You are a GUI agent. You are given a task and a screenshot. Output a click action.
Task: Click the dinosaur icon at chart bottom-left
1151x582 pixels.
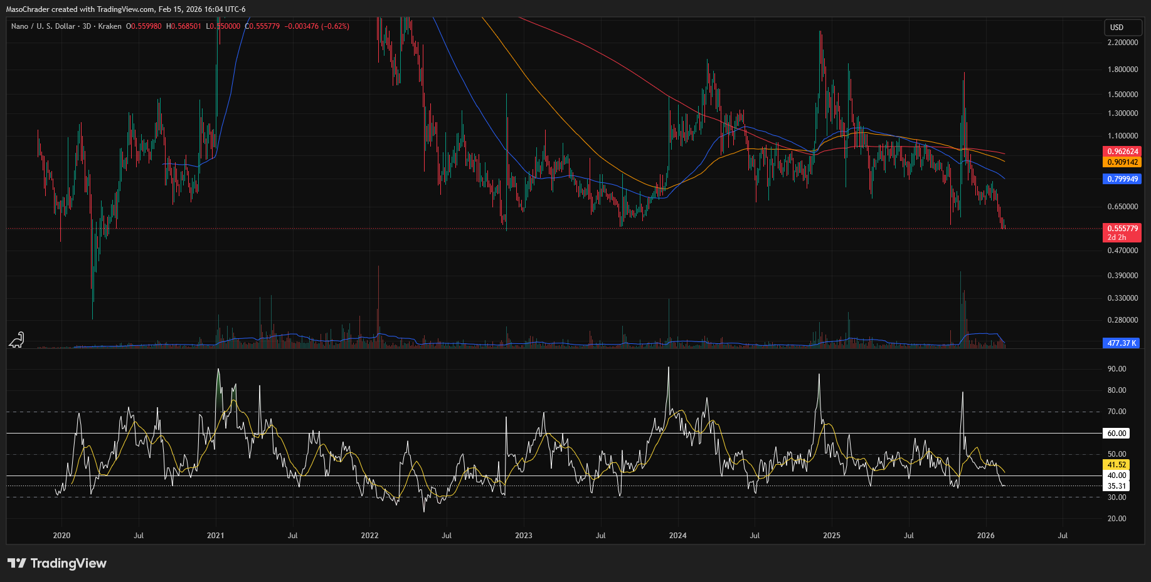[16, 340]
